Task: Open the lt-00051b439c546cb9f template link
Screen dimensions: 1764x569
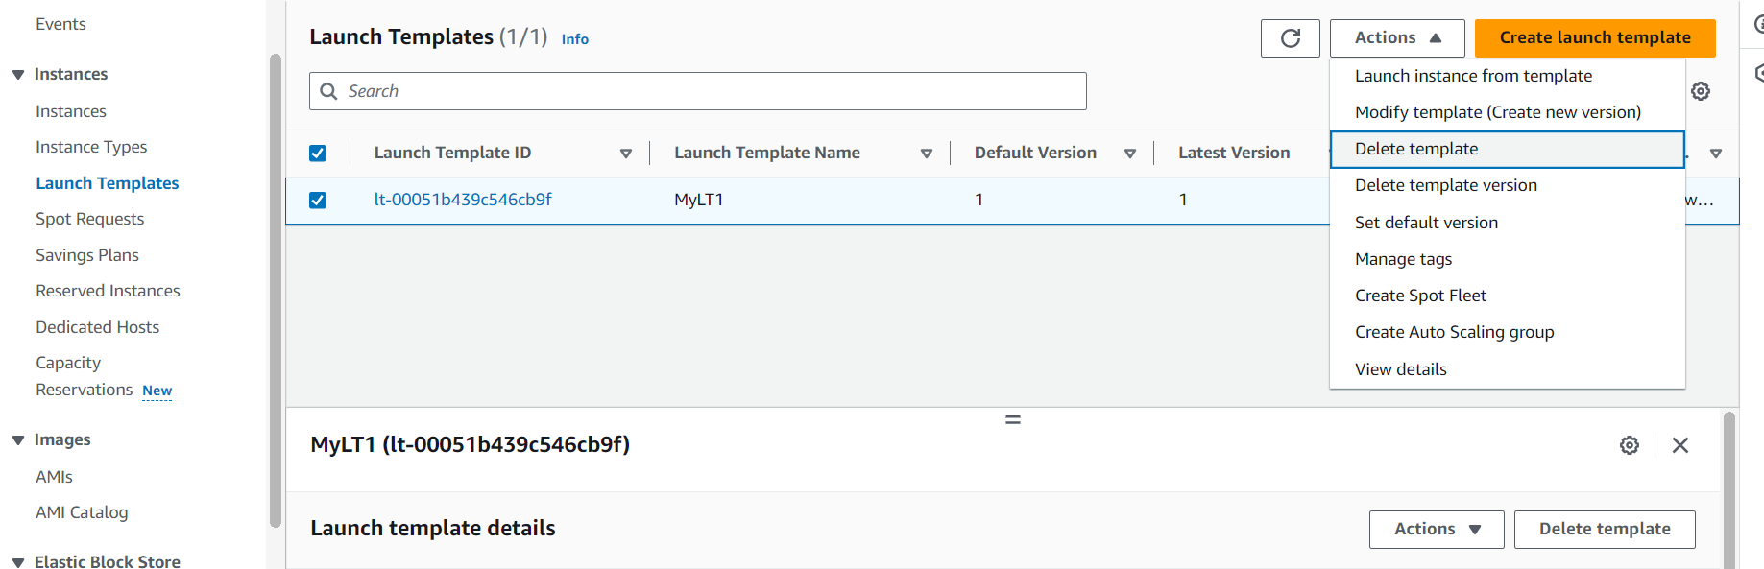Action: click(x=463, y=200)
